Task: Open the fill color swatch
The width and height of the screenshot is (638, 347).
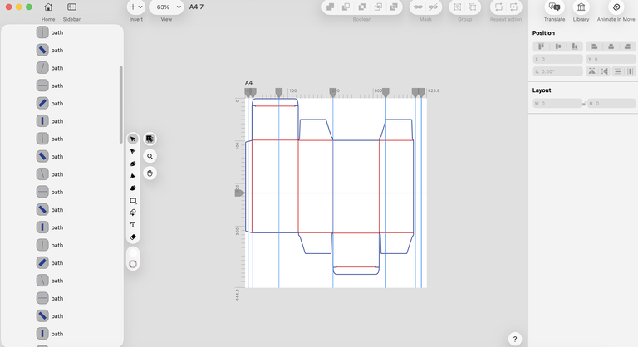Action: point(133,252)
